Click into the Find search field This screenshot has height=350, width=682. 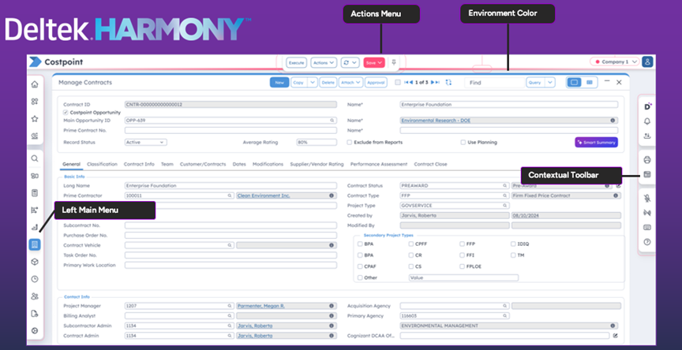493,82
